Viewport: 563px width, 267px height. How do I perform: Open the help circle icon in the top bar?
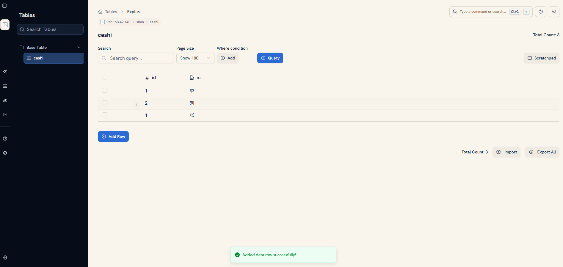(x=540, y=12)
